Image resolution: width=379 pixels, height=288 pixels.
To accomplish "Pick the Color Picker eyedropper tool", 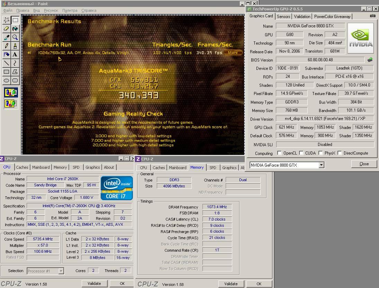I will point(7,37).
